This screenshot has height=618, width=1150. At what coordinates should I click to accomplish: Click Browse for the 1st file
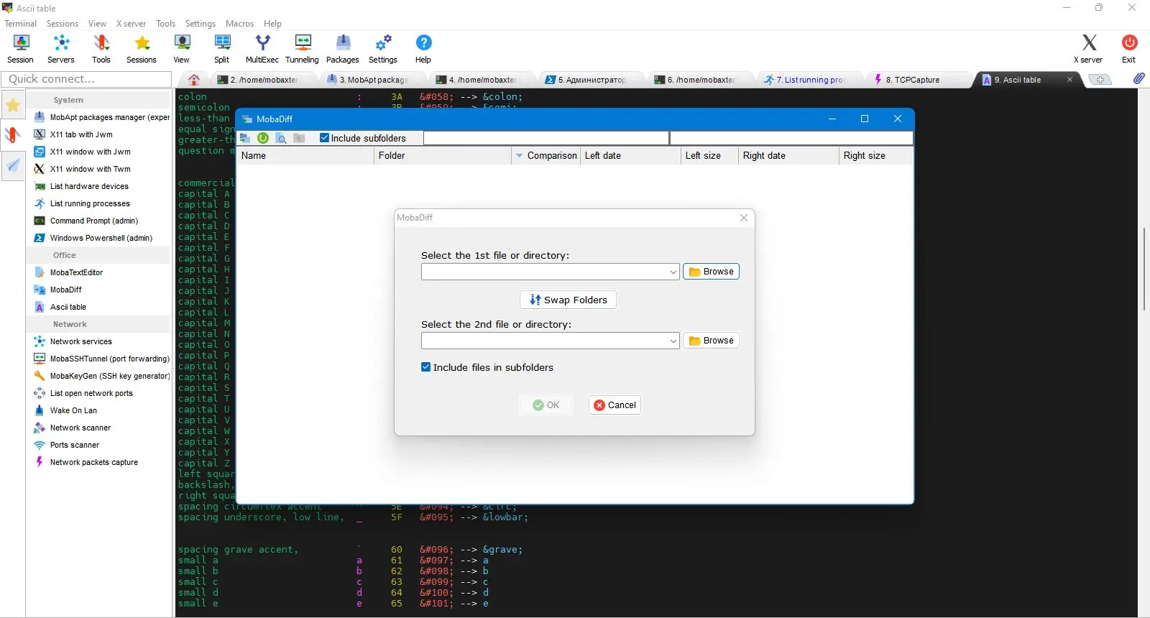click(x=711, y=272)
